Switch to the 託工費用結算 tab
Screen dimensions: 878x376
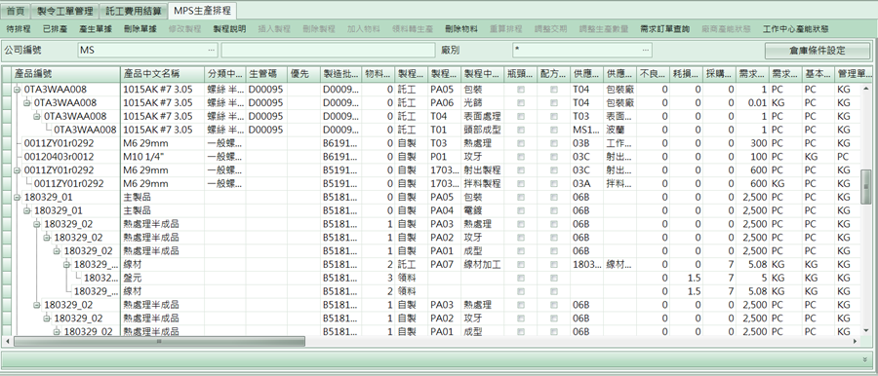coord(134,11)
